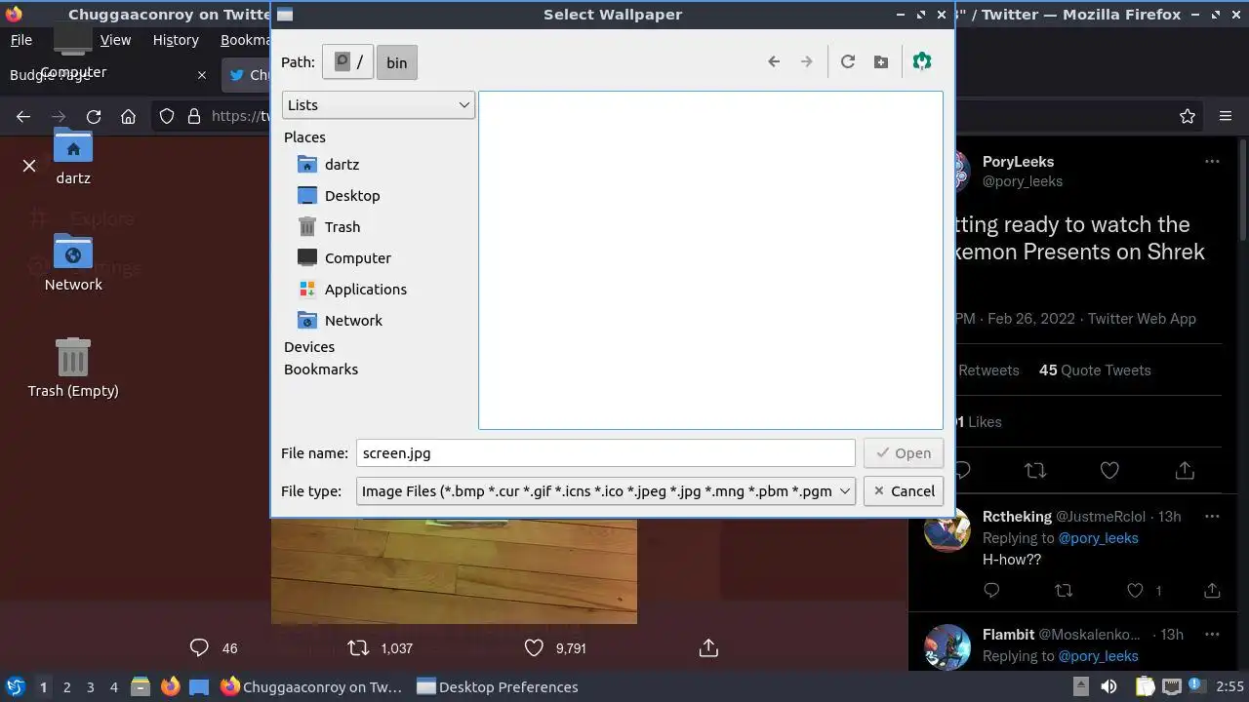1249x702 pixels.
Task: Expand the Devices section
Action: point(309,347)
